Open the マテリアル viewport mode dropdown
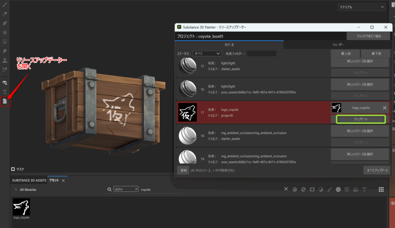Image resolution: width=395 pixels, height=228 pixels. point(361,7)
